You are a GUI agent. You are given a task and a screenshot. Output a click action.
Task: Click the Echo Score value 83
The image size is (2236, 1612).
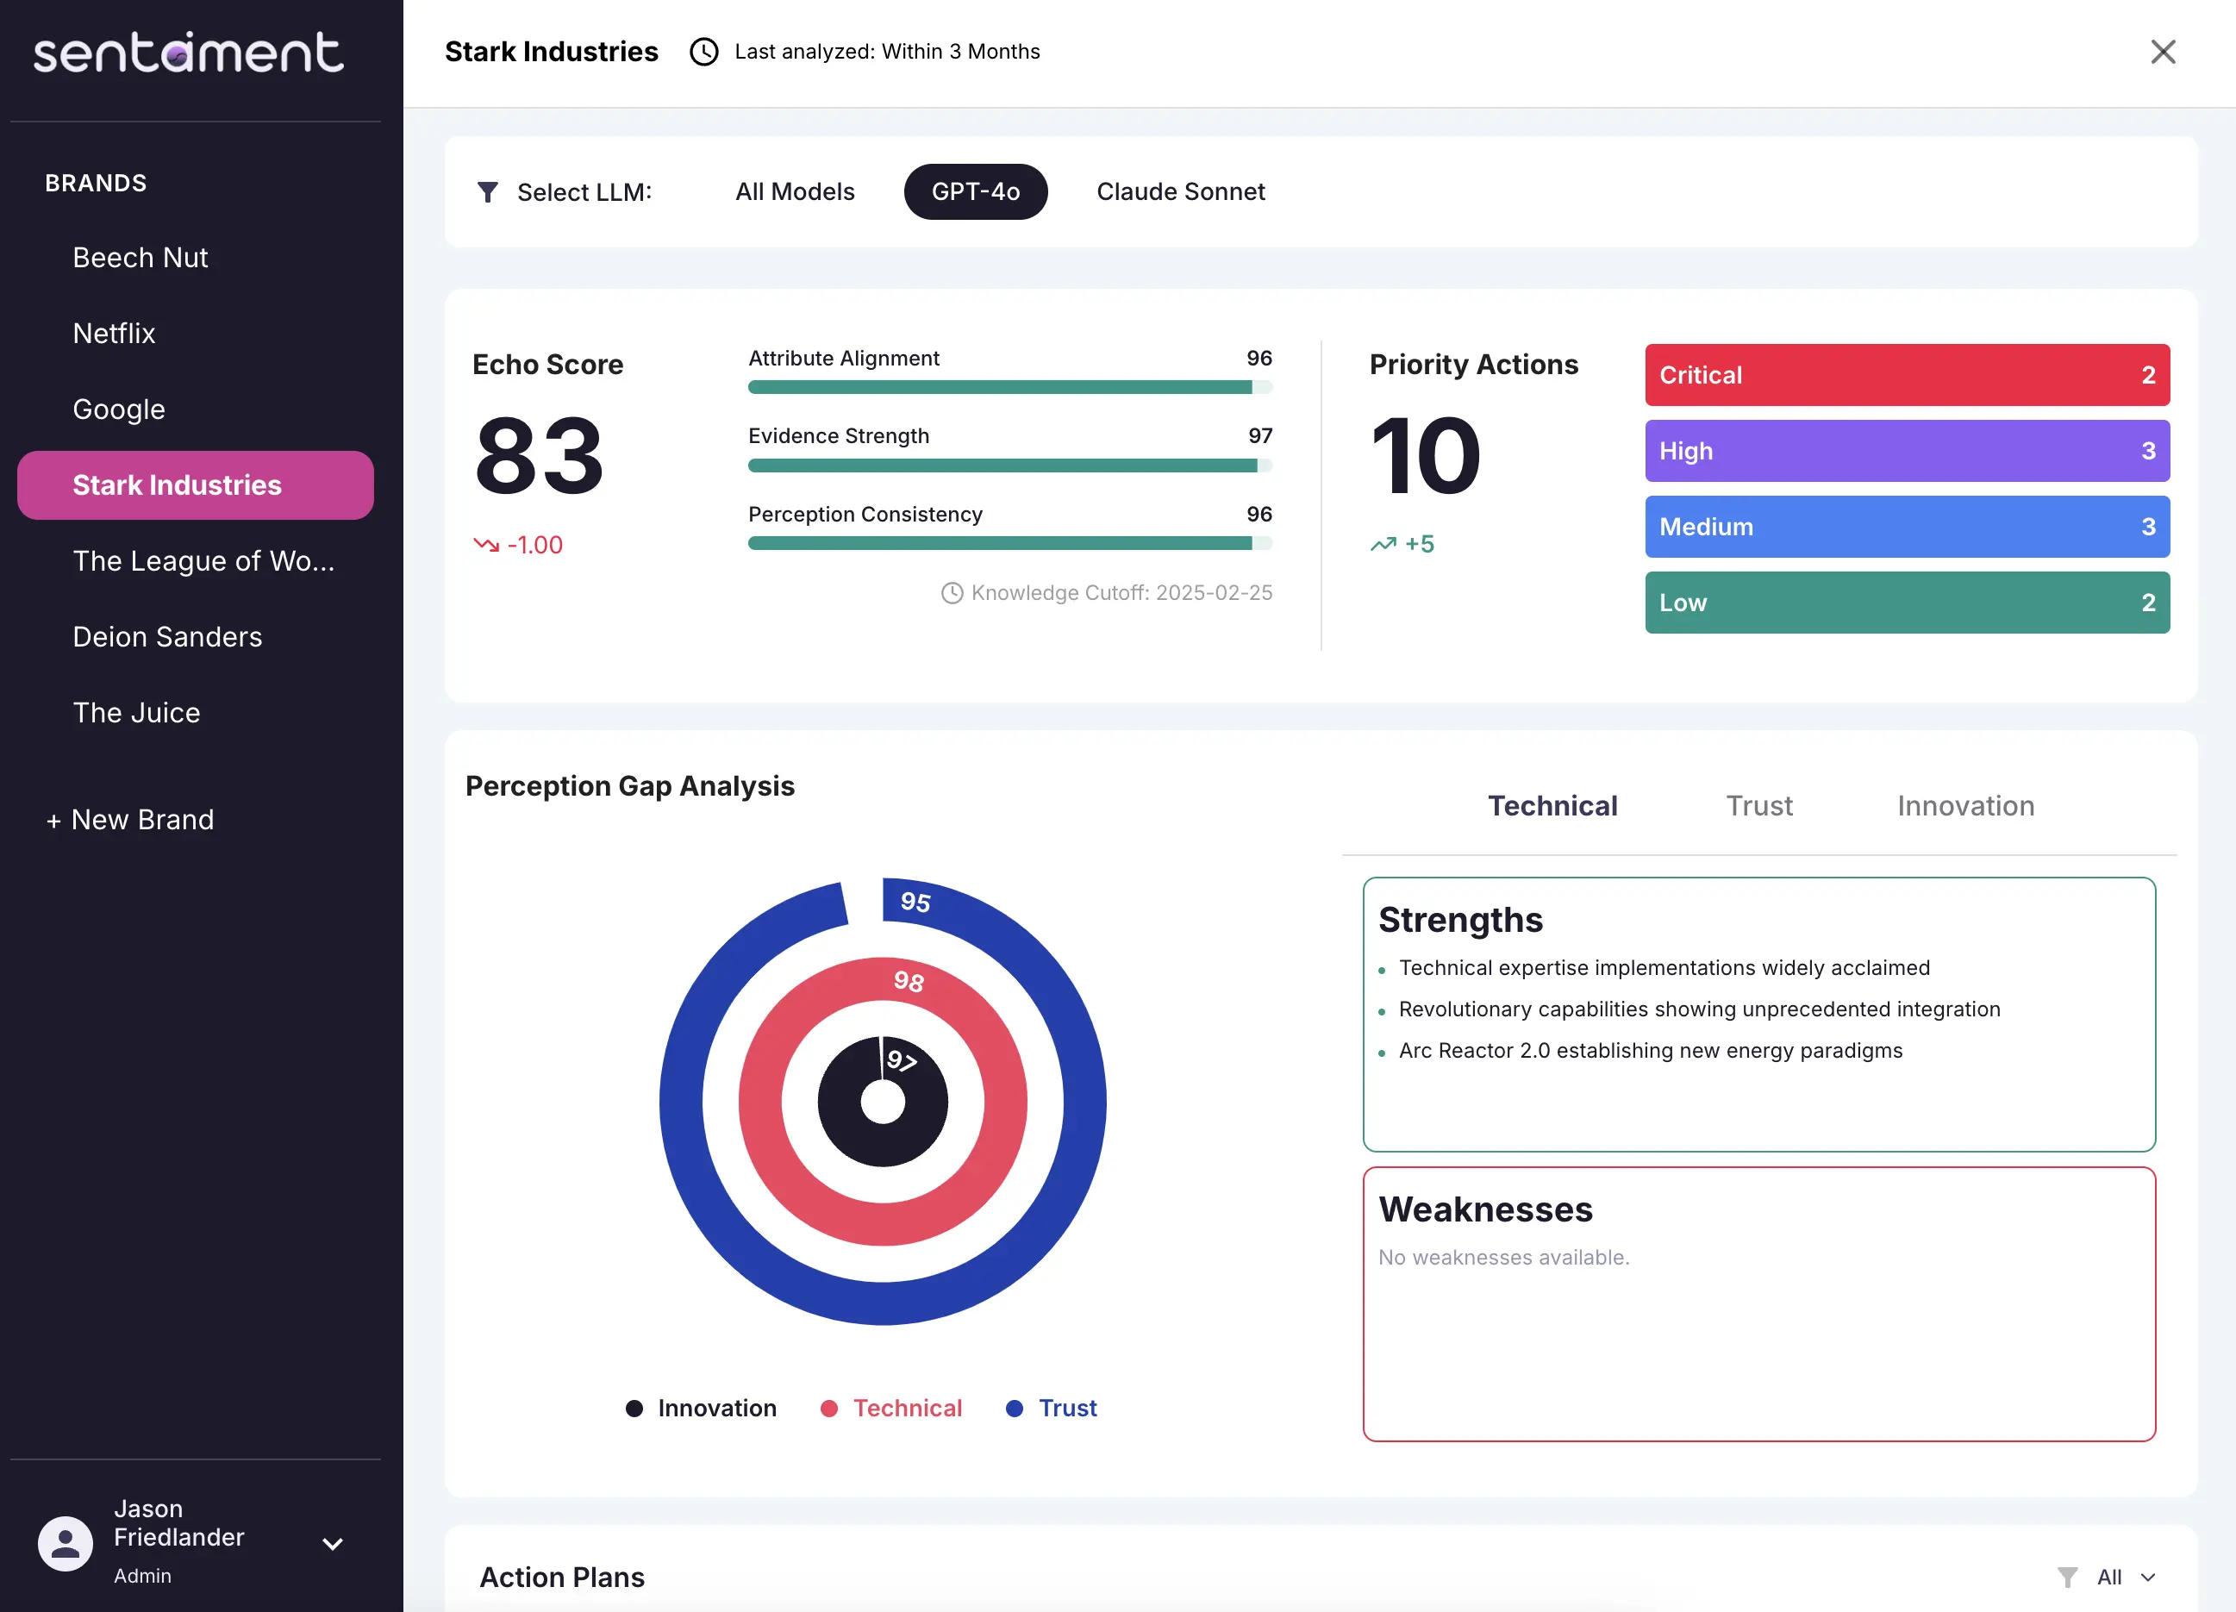538,455
